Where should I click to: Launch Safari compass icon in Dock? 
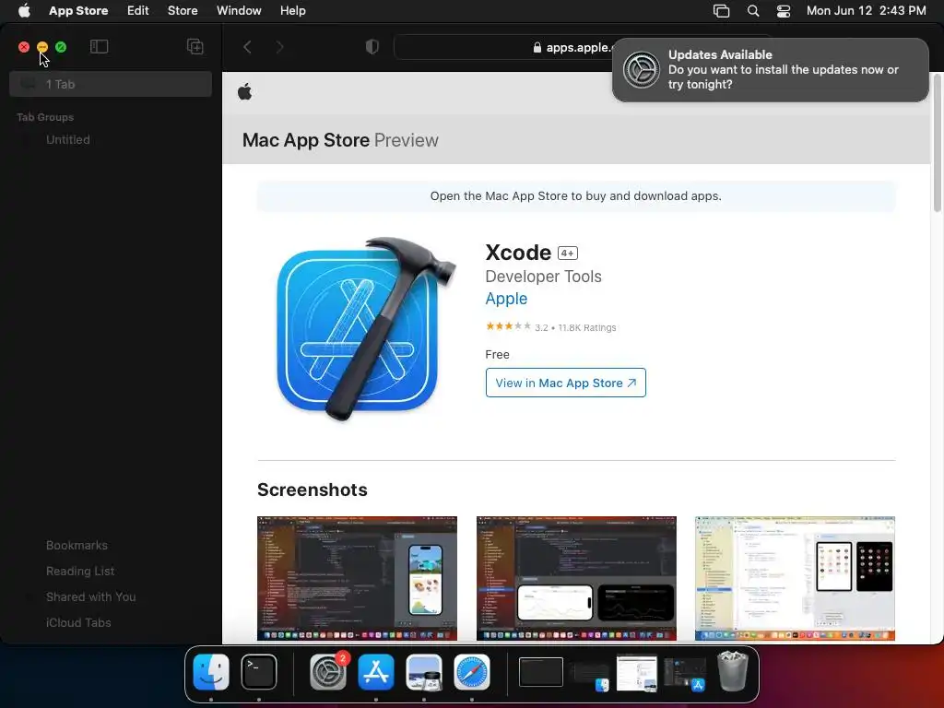pos(471,672)
